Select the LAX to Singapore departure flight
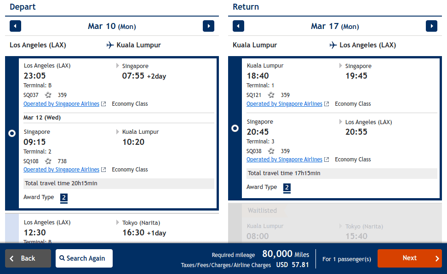This screenshot has height=274, width=447. click(x=12, y=133)
